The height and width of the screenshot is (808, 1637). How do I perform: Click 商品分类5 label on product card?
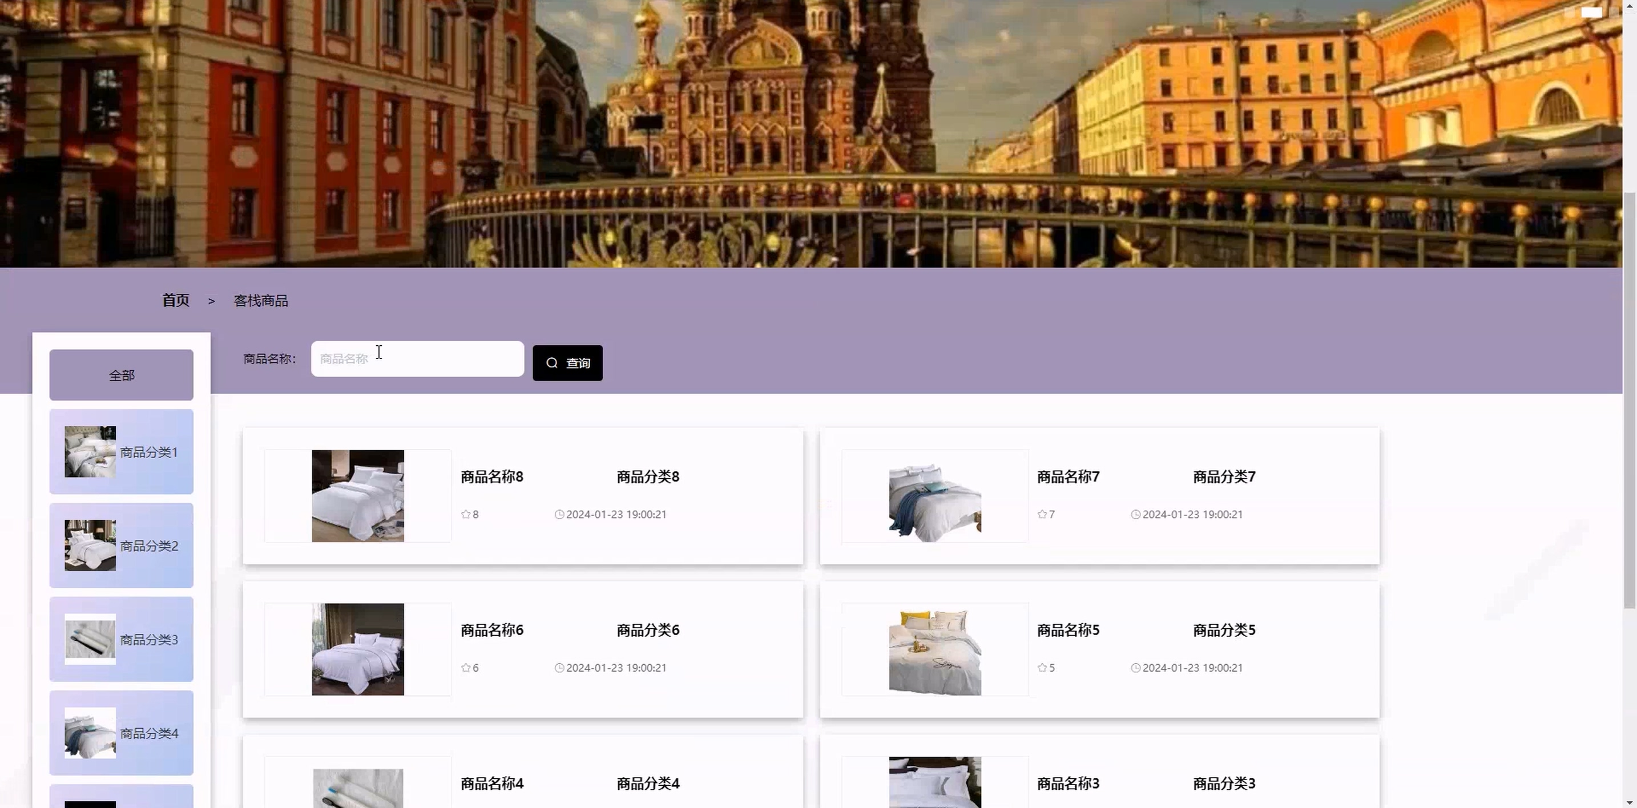point(1224,630)
